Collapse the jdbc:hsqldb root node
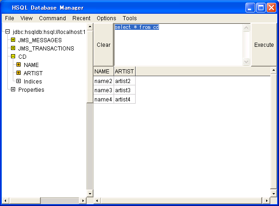 coord(7,32)
